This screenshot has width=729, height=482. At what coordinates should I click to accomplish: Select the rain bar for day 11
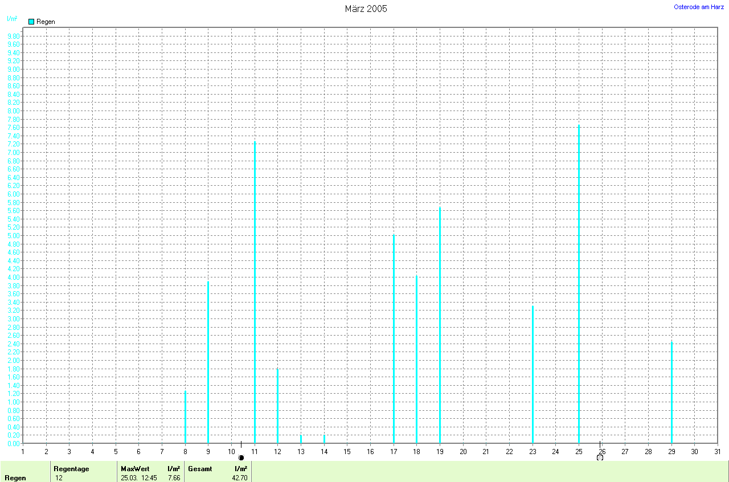coord(255,292)
